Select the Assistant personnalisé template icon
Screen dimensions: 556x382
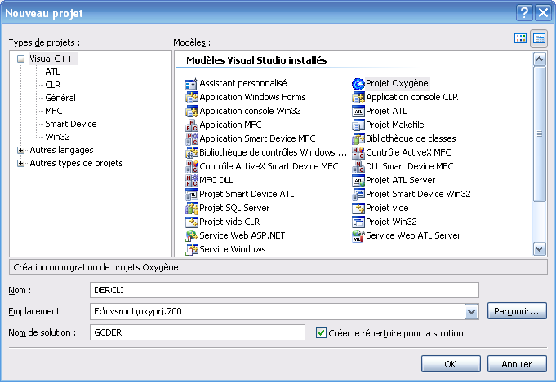(192, 84)
